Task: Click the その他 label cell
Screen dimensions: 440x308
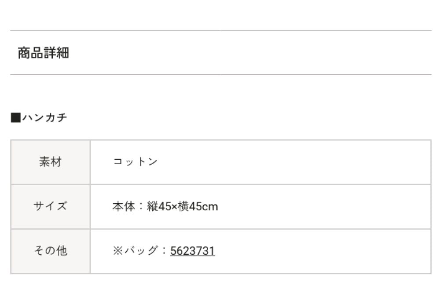Action: [x=51, y=250]
